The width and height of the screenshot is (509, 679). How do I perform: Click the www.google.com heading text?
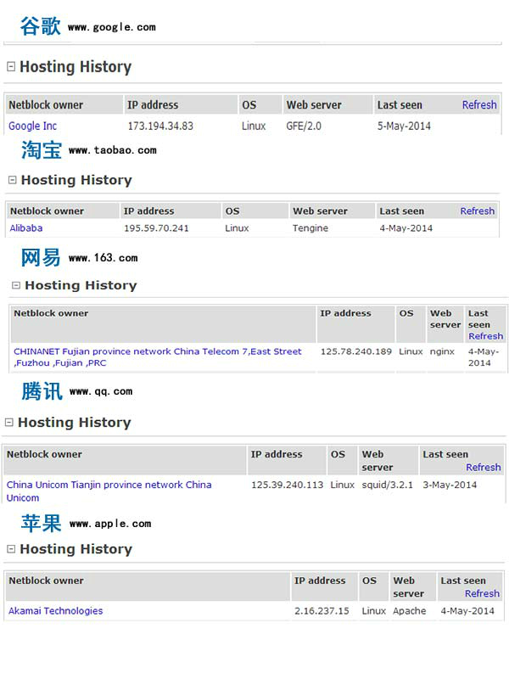pos(112,27)
